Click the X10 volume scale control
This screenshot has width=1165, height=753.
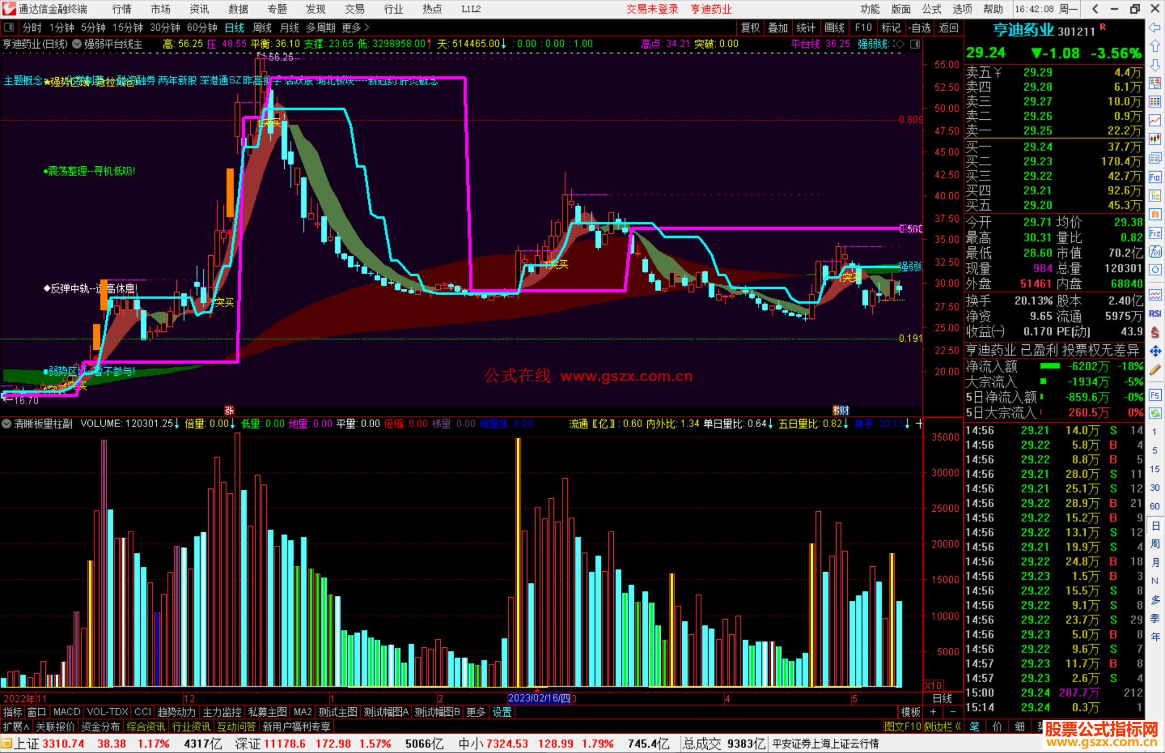click(x=934, y=686)
